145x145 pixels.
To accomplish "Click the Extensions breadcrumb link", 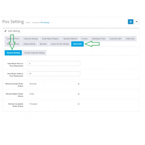I will pos(36,23).
